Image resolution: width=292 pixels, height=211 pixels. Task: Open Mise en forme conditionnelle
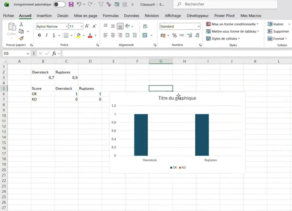click(232, 24)
